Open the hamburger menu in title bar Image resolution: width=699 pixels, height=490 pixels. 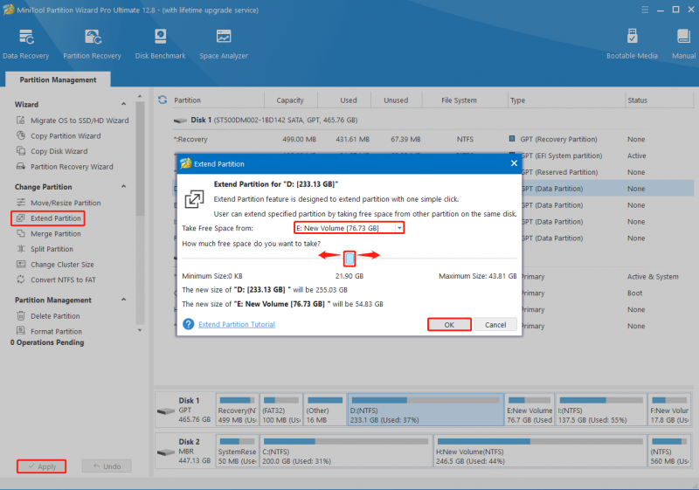tap(645, 10)
